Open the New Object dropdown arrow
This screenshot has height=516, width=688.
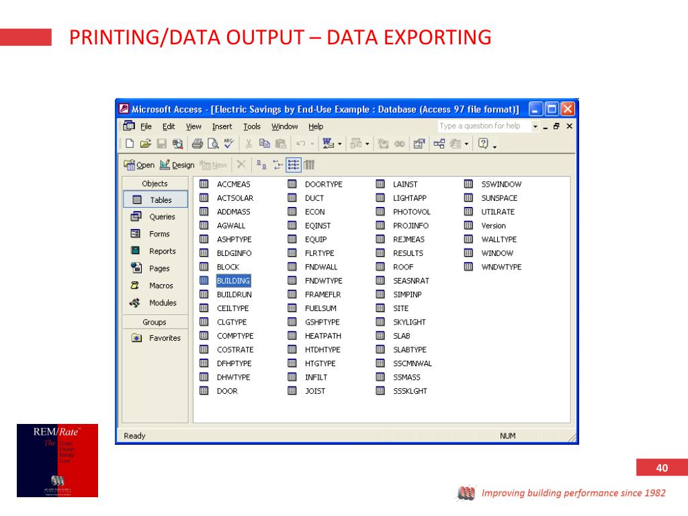point(466,144)
